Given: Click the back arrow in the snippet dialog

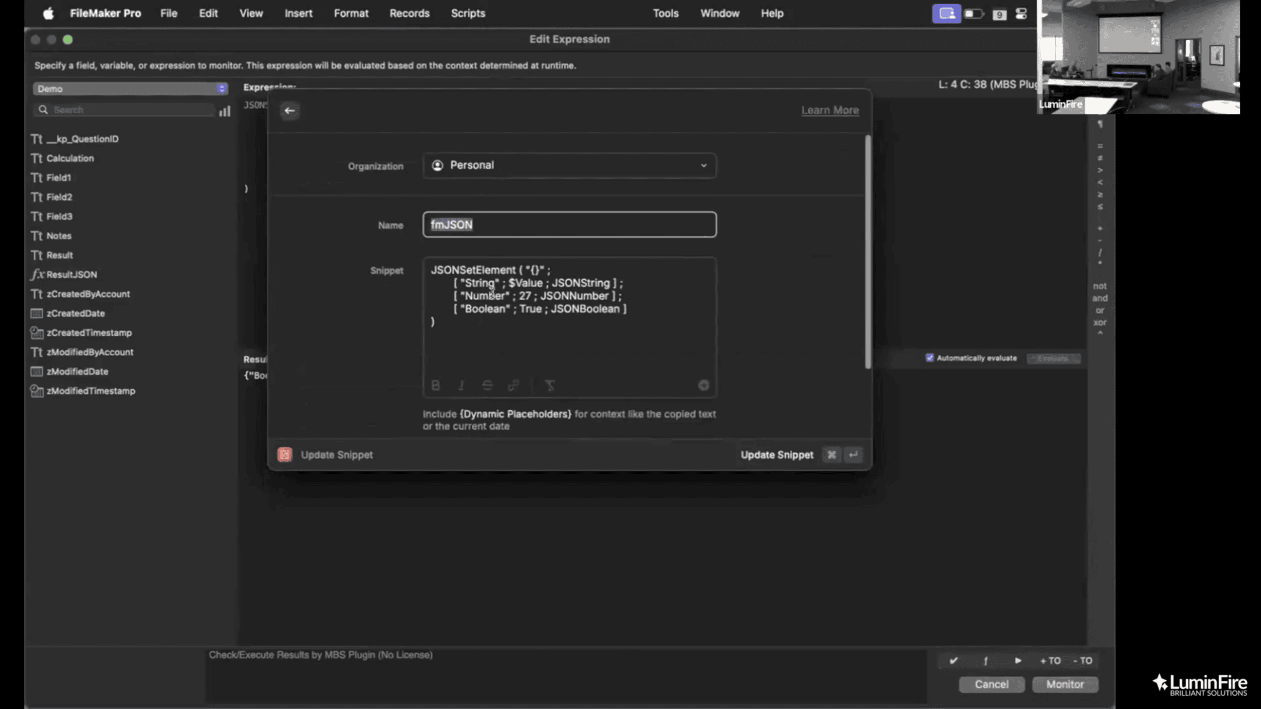Looking at the screenshot, I should (289, 110).
